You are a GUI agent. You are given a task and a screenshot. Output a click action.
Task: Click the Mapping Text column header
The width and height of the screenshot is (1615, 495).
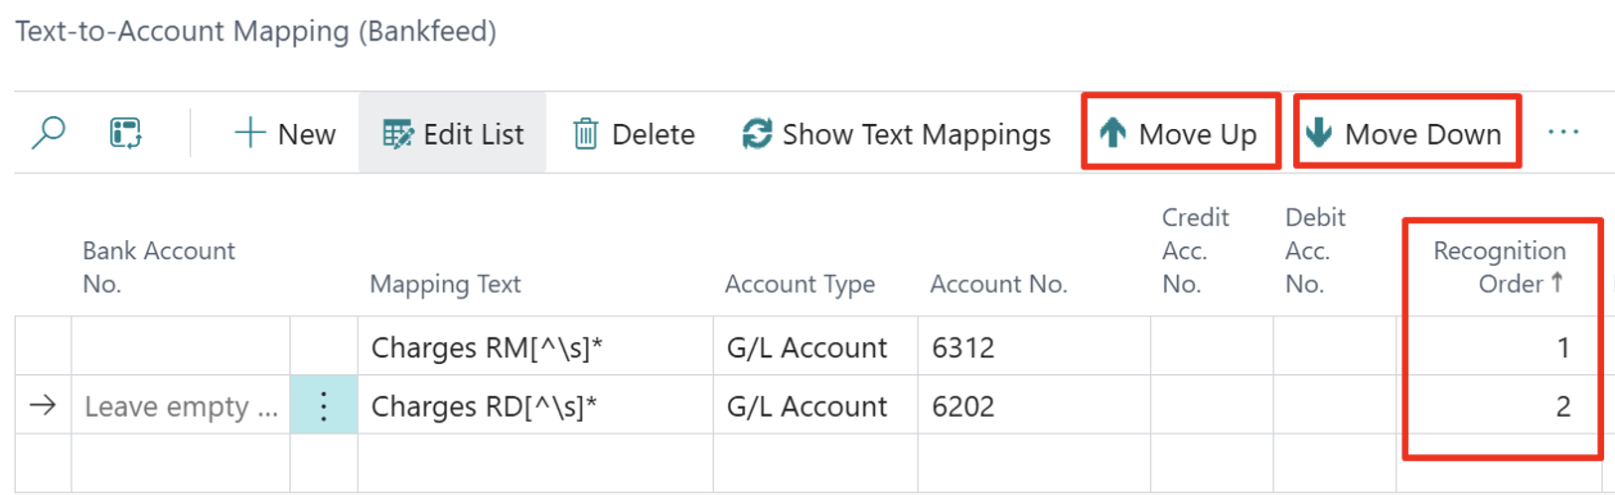pyautogui.click(x=445, y=285)
